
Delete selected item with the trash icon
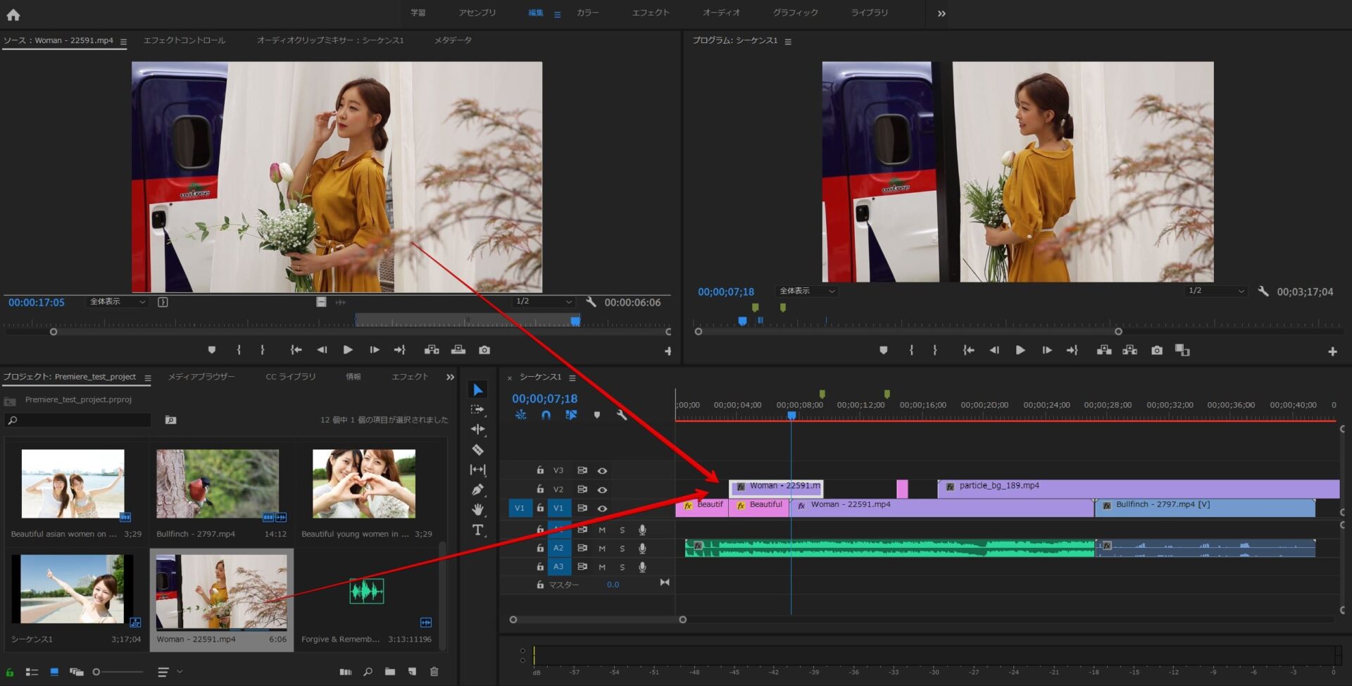tap(434, 672)
